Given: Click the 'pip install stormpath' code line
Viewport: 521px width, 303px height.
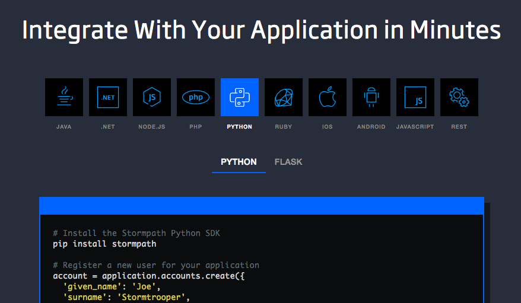Looking at the screenshot, I should point(104,244).
